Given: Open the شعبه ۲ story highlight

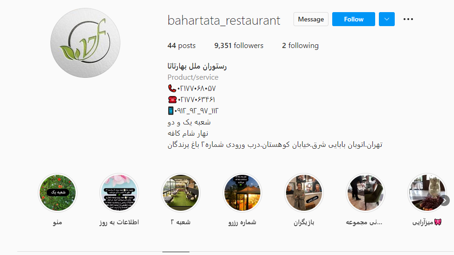Looking at the screenshot, I should point(181,193).
